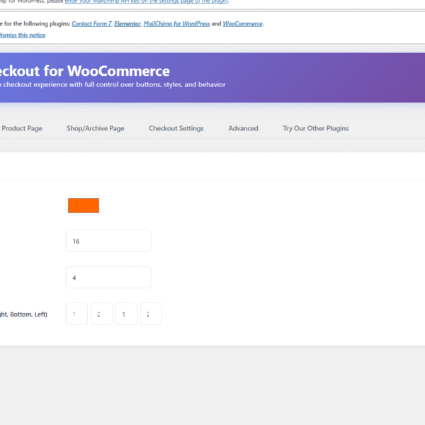Focus the field containing 16

click(108, 241)
